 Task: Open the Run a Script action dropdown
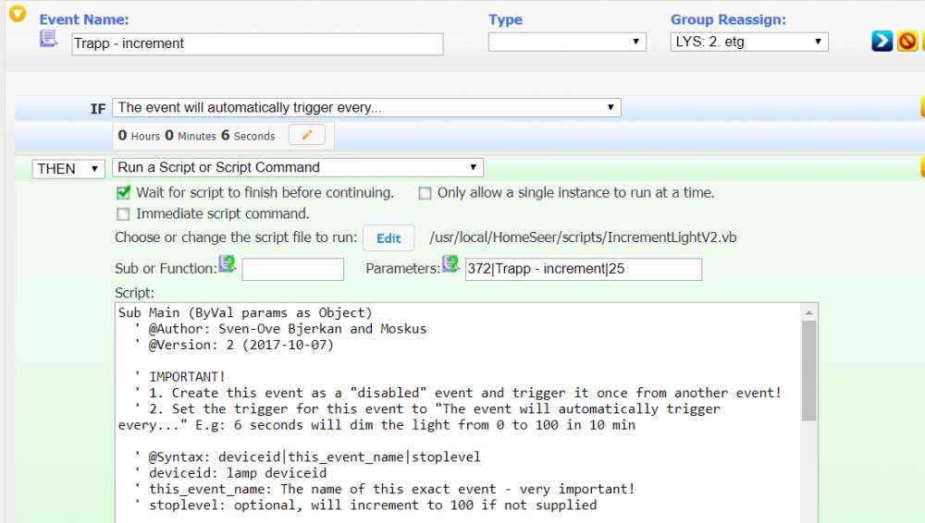[x=297, y=168]
